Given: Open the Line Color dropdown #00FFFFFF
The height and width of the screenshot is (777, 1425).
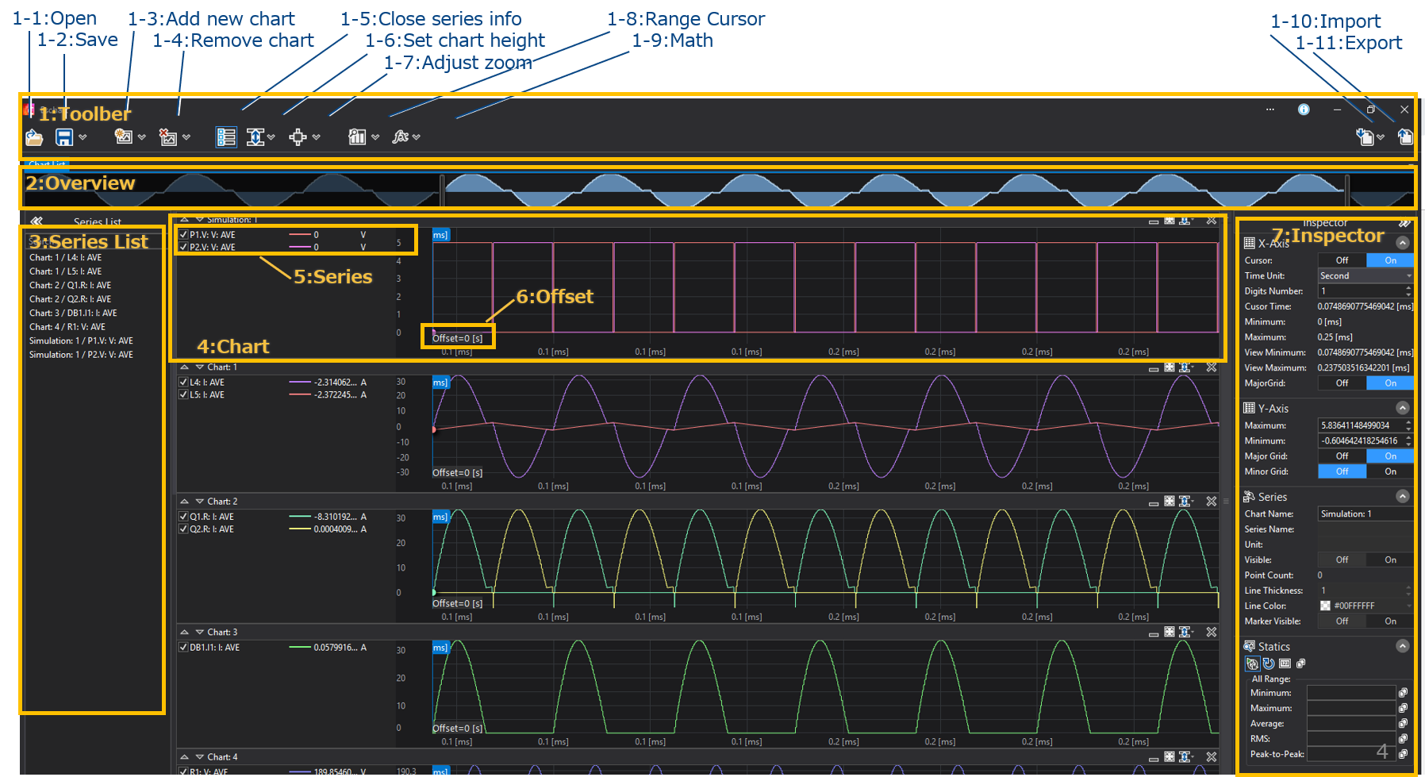Looking at the screenshot, I should tap(1365, 606).
